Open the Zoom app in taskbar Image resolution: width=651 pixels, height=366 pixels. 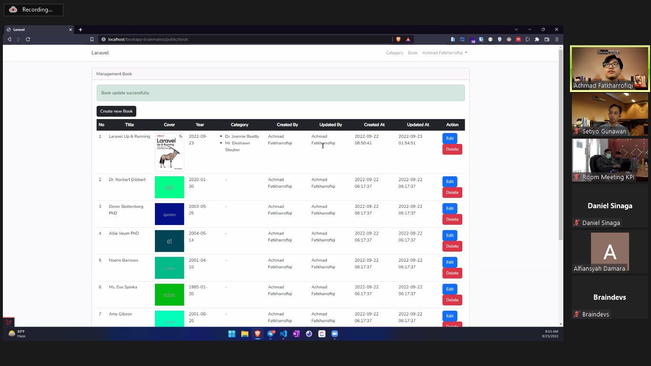pos(335,334)
